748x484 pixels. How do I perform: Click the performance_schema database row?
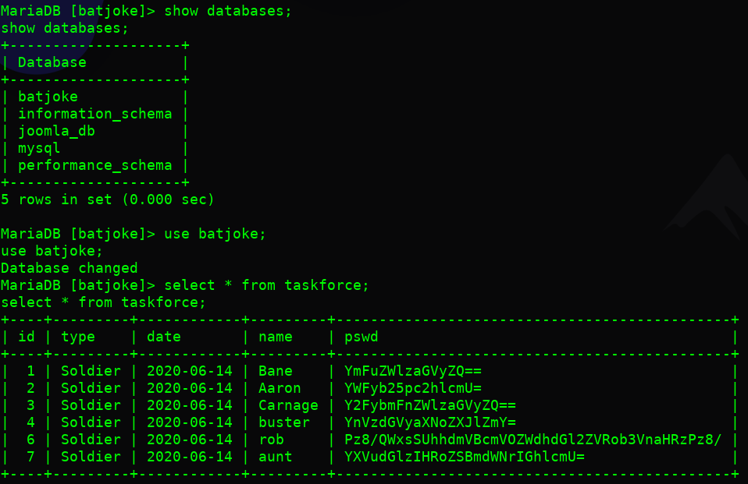(x=94, y=165)
